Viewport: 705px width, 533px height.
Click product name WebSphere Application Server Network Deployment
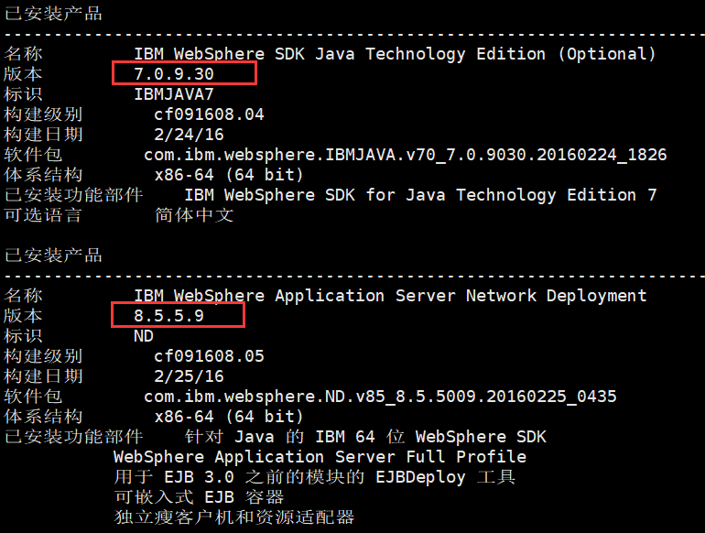click(390, 296)
